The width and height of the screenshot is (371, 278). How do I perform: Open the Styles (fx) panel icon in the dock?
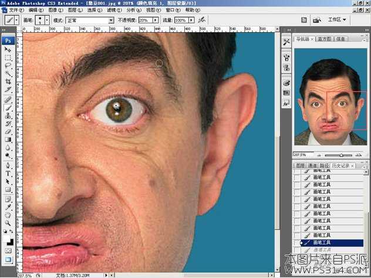286,103
